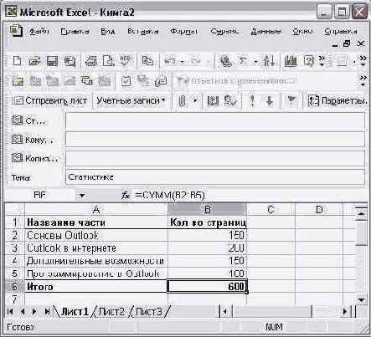Expand the reviewing toolbar options chevron
Screen dimensions: 371x337
pyautogui.click(x=363, y=80)
